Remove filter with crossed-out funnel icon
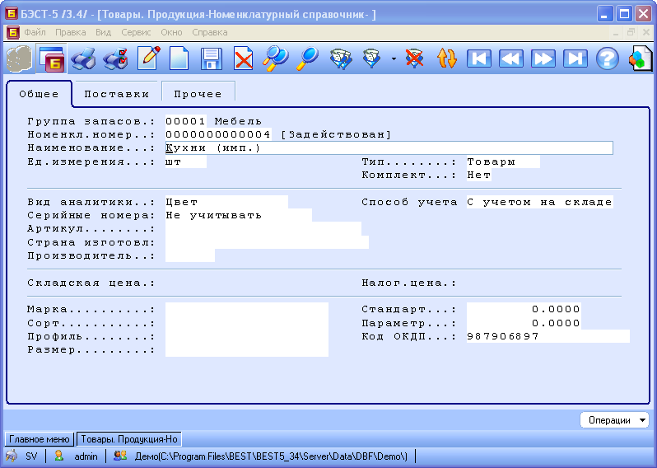The width and height of the screenshot is (657, 468). [x=414, y=58]
